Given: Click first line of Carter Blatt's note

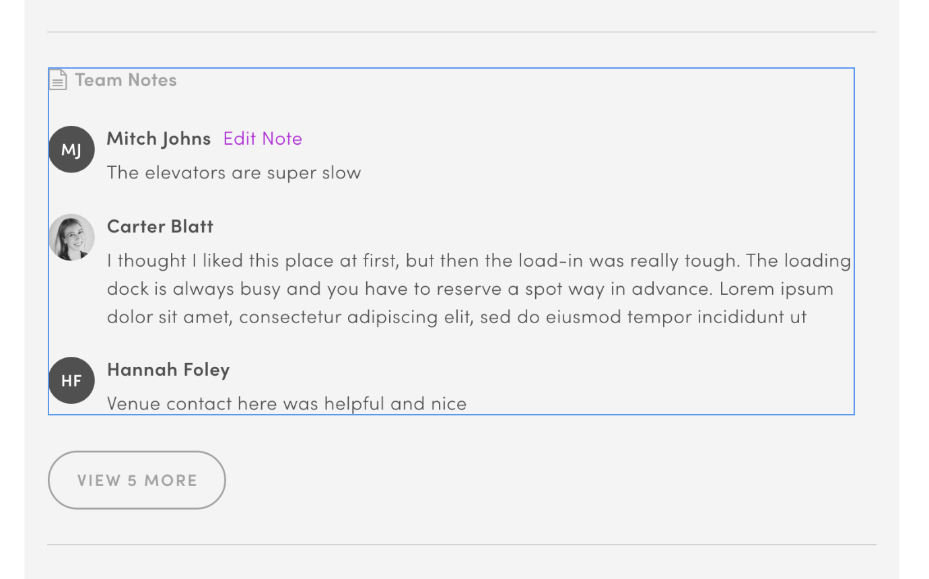Looking at the screenshot, I should (479, 261).
